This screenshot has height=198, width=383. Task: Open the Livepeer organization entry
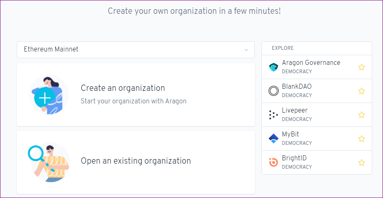click(x=316, y=115)
